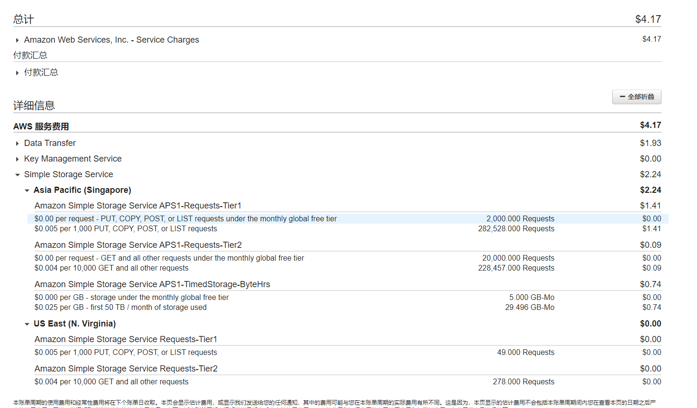The height and width of the screenshot is (408, 697).
Task: Select APS1-Requests-Tier2 heading row
Action: [x=138, y=245]
